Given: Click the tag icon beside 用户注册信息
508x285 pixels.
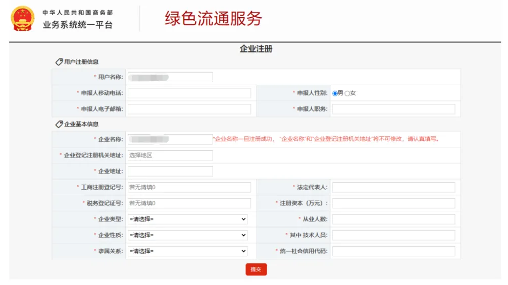Looking at the screenshot, I should (x=59, y=62).
